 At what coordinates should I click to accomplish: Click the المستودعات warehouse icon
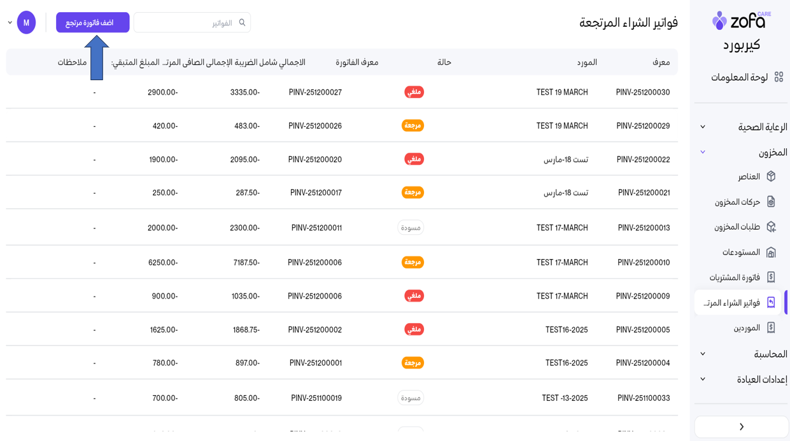pos(771,253)
